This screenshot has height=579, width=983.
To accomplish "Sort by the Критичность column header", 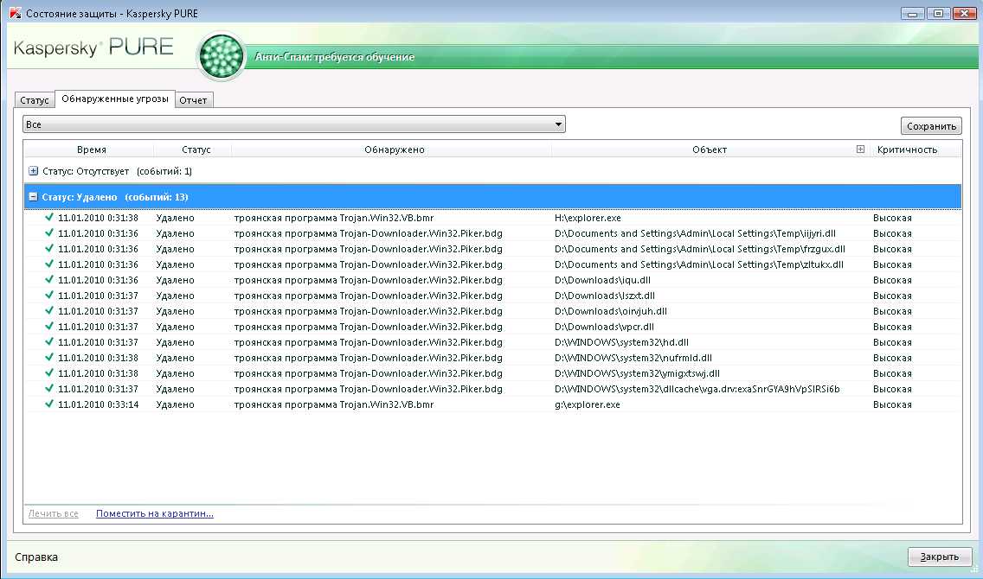I will tap(907, 150).
